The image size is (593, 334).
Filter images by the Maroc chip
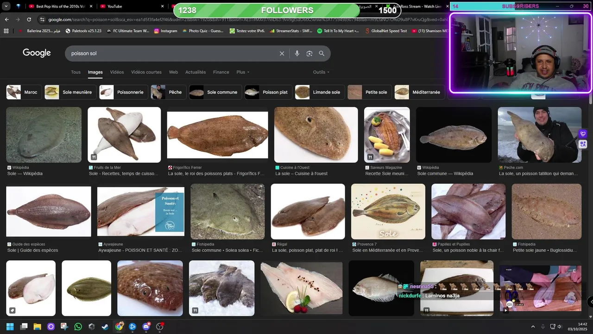tap(24, 92)
